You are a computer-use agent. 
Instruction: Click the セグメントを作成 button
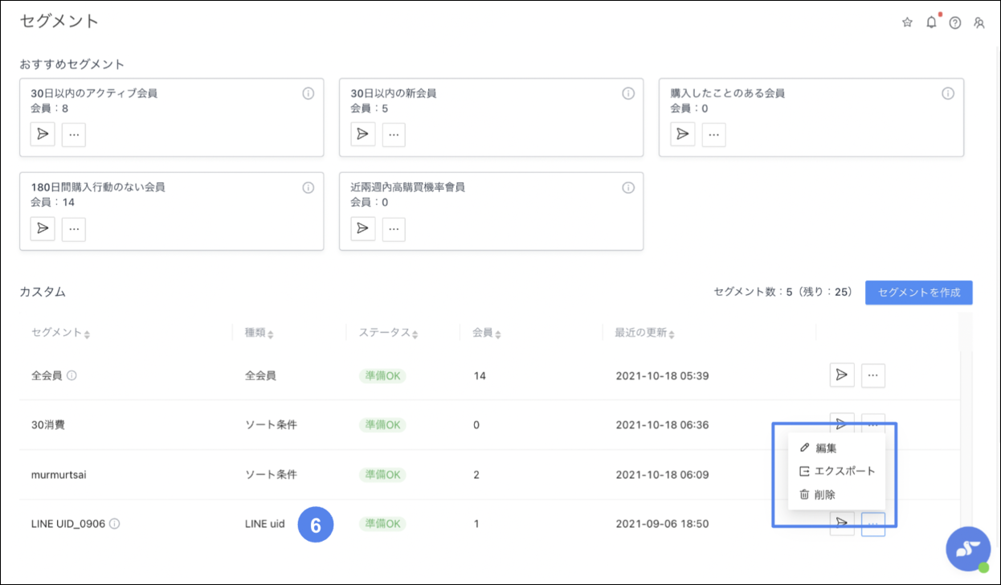point(918,292)
